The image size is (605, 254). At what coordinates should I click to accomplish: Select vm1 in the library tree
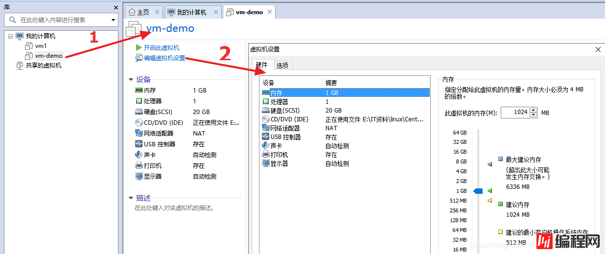[x=41, y=46]
